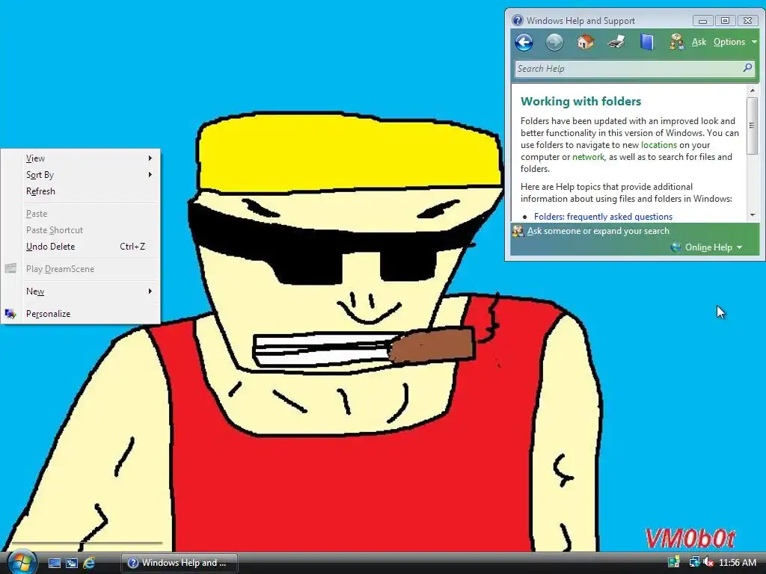This screenshot has width=766, height=574.
Task: Click the Help window title bar icon
Action: pos(518,20)
